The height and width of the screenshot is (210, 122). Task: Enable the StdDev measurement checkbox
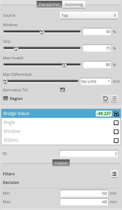(x=116, y=140)
